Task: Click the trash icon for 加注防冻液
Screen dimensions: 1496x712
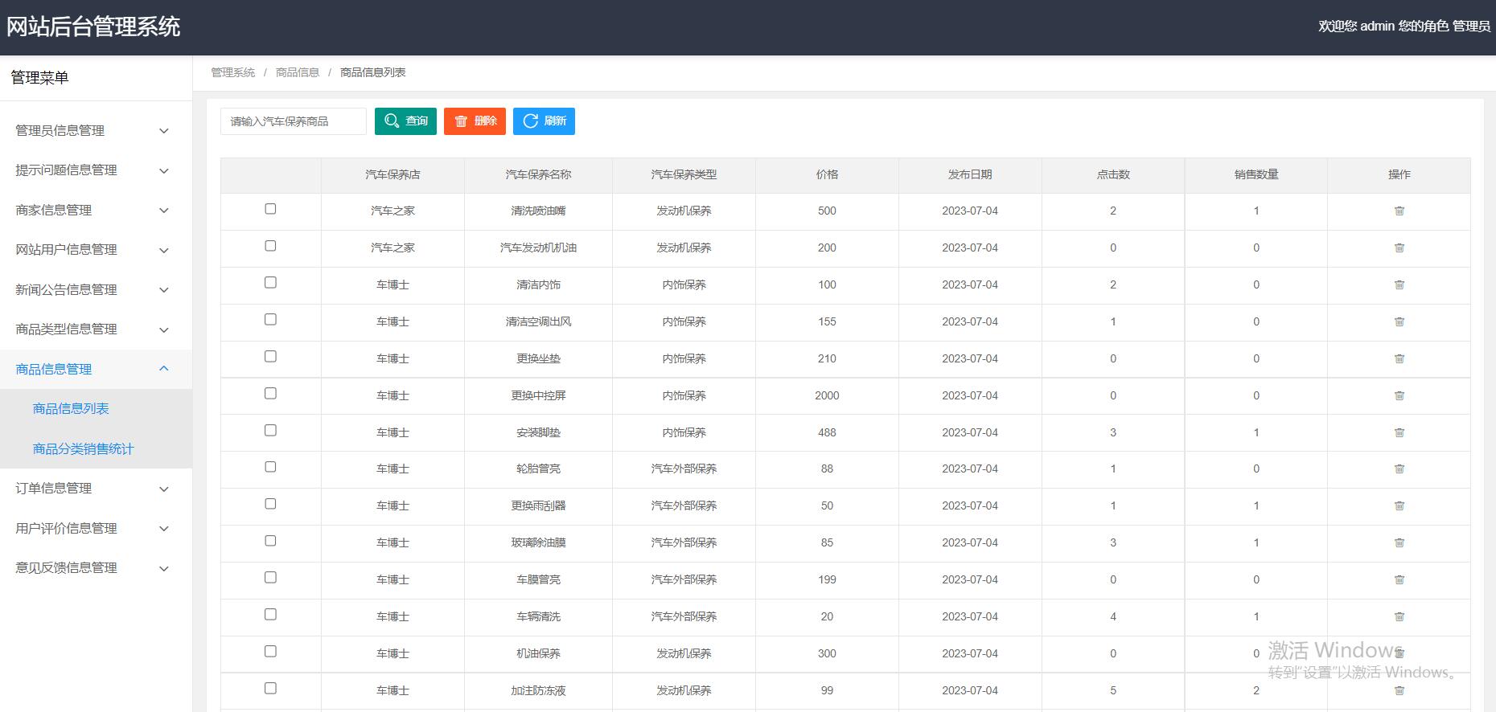Action: pyautogui.click(x=1399, y=690)
